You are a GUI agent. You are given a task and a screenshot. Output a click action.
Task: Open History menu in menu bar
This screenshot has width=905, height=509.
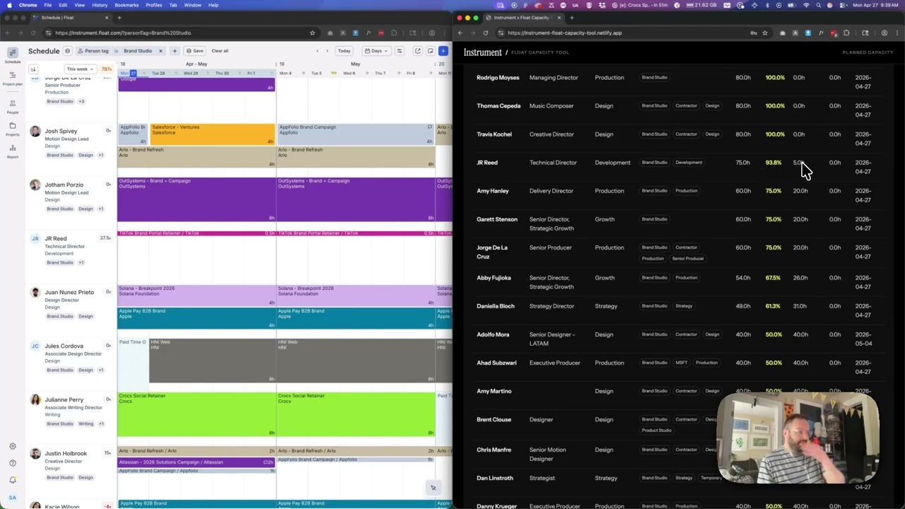tap(100, 5)
